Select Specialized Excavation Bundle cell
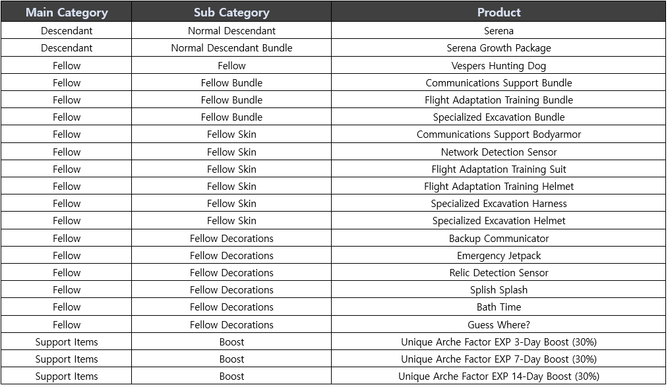Viewport: 668px width, 387px height. coord(499,117)
